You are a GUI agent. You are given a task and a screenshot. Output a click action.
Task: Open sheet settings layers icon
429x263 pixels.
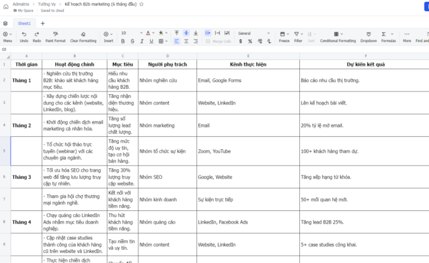click(x=5, y=24)
